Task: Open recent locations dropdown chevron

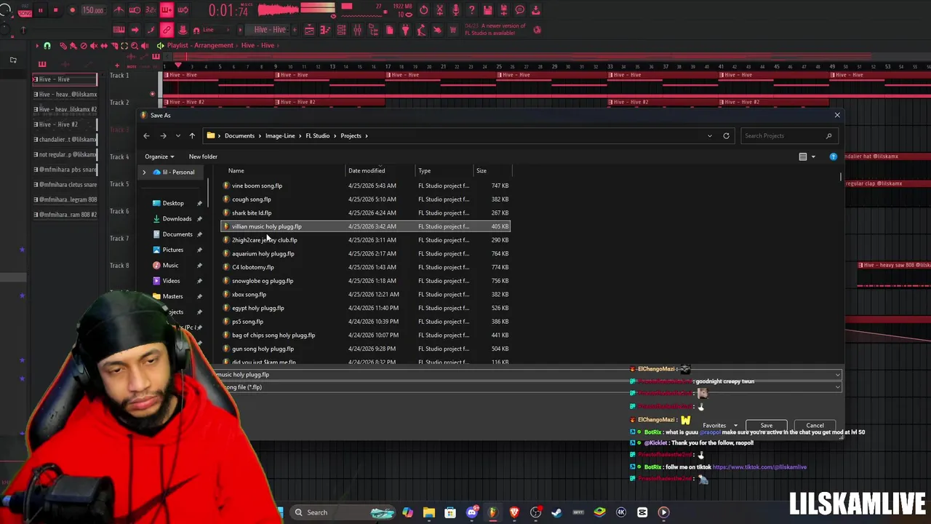Action: point(177,135)
